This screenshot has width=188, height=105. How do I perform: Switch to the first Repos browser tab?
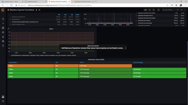[x=12, y=2]
